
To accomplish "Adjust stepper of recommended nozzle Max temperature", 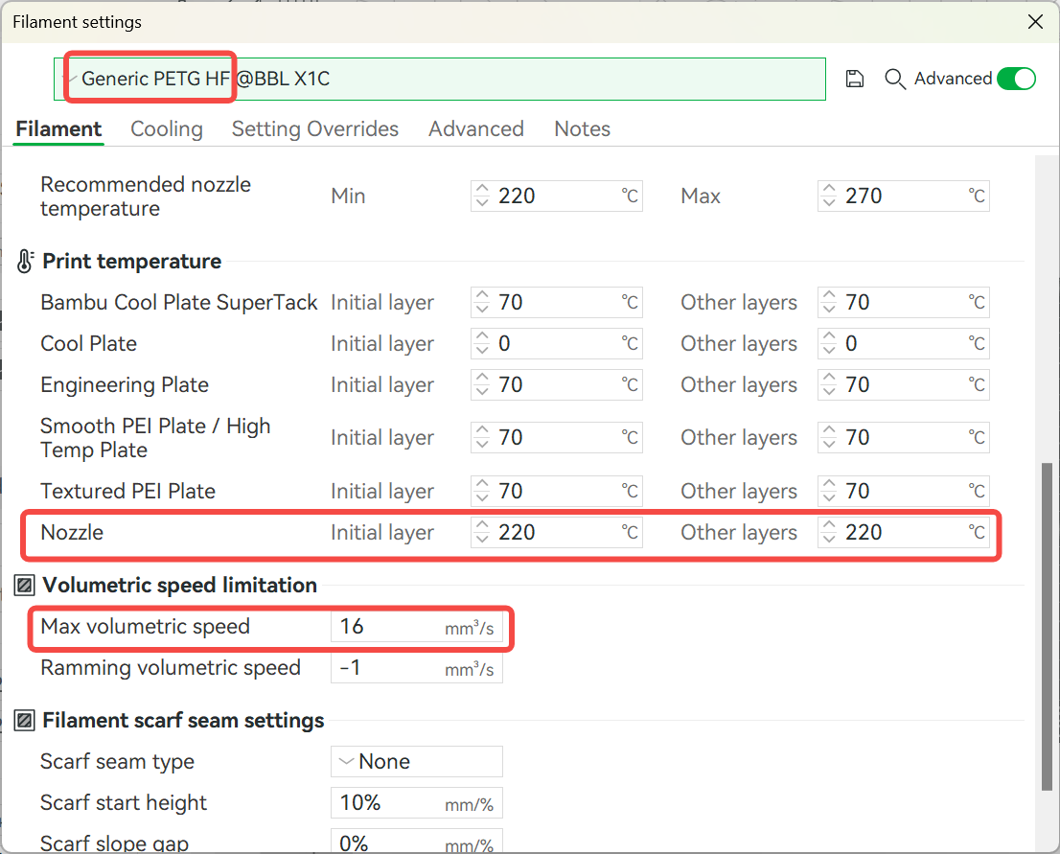I will (829, 196).
